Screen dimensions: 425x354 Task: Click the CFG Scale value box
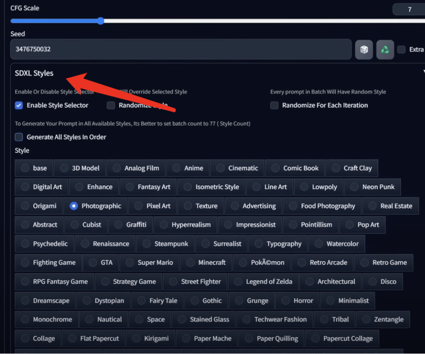[409, 9]
